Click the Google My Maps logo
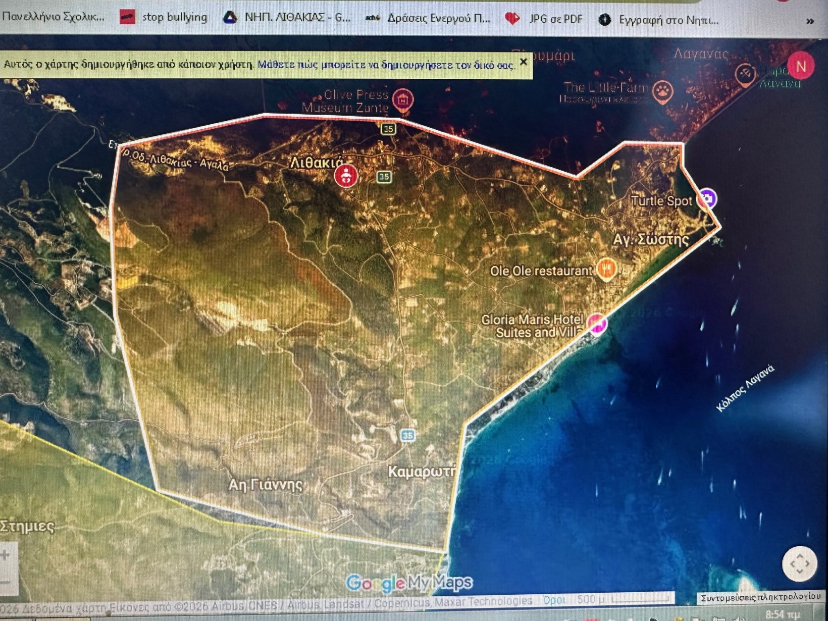This screenshot has height=621, width=828. (x=409, y=583)
